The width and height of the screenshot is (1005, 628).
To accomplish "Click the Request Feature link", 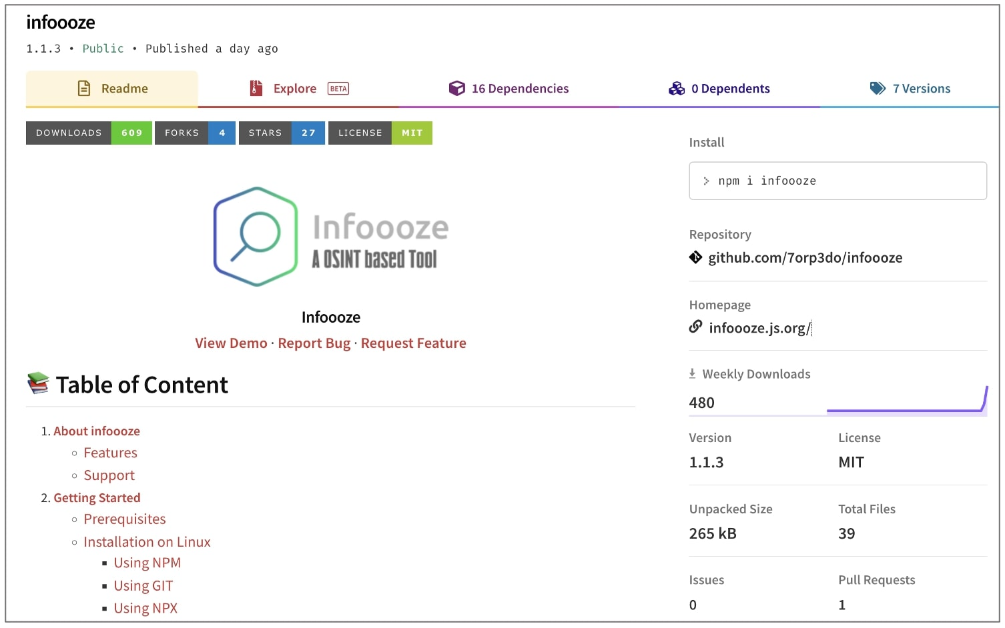I will (413, 343).
